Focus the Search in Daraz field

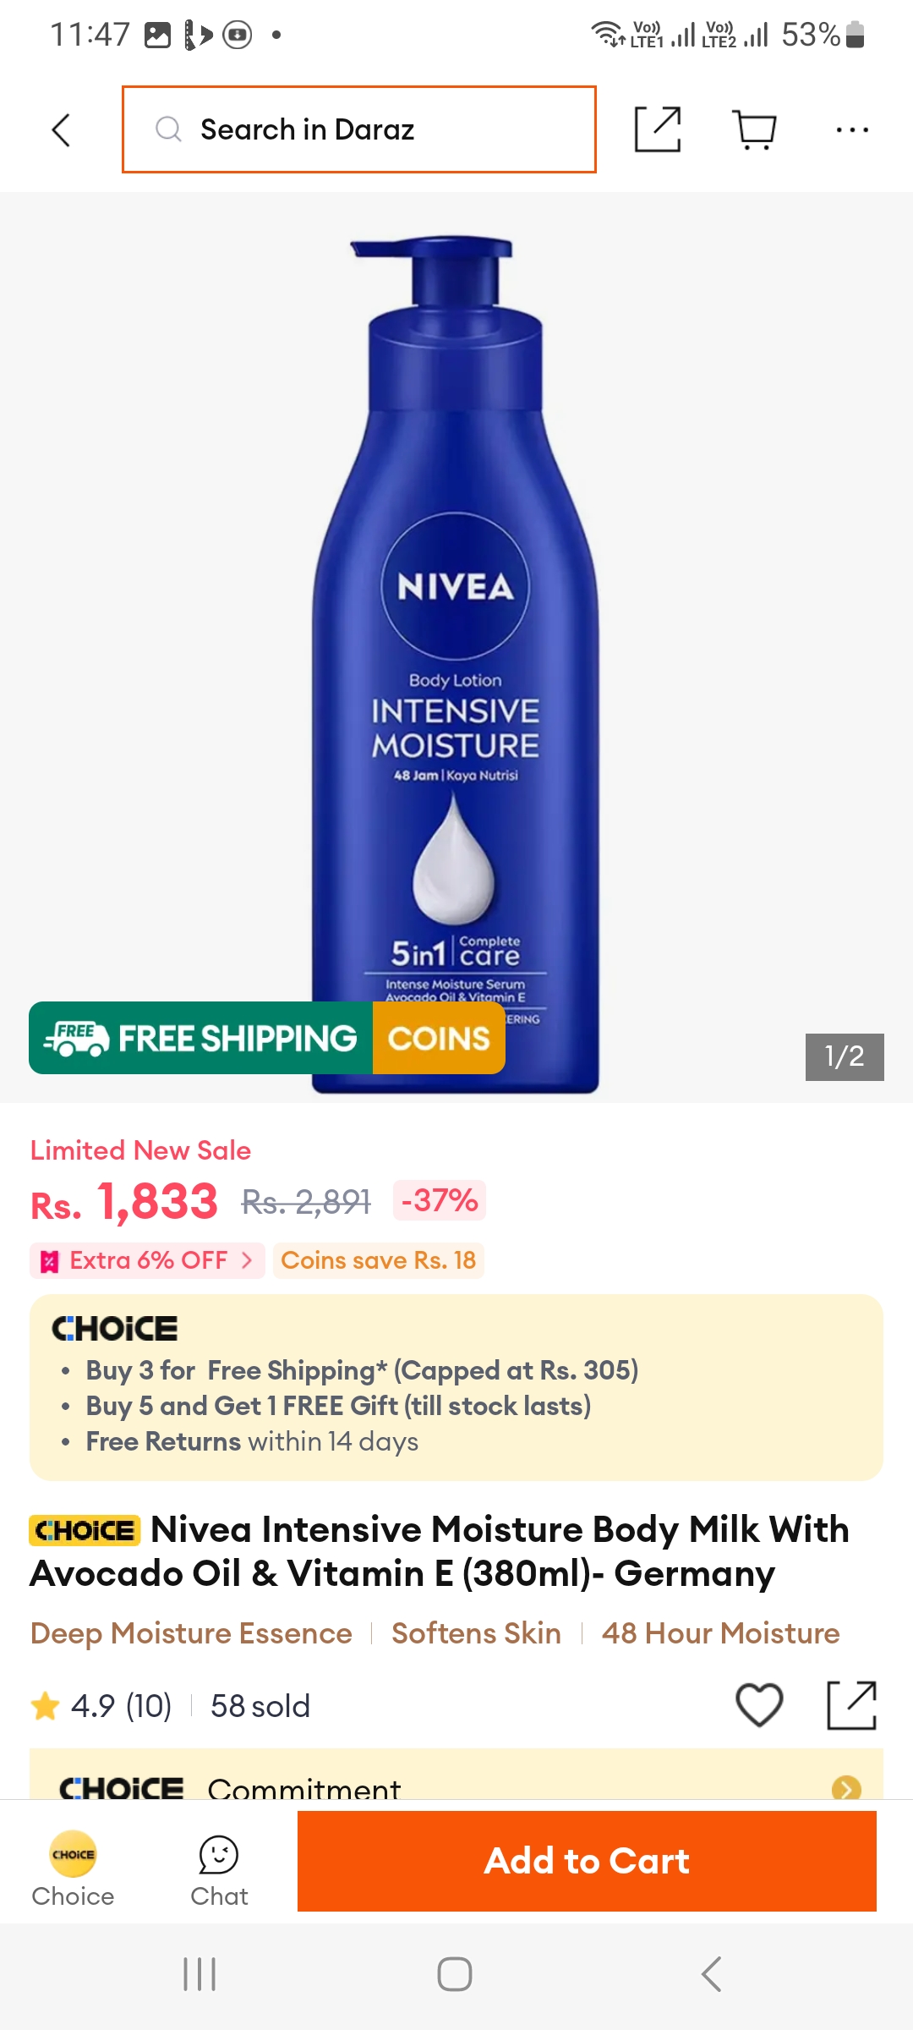359,129
